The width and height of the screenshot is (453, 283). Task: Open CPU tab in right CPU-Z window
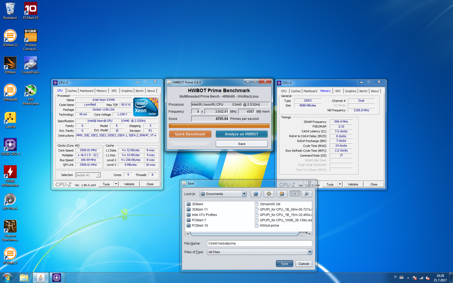point(284,91)
